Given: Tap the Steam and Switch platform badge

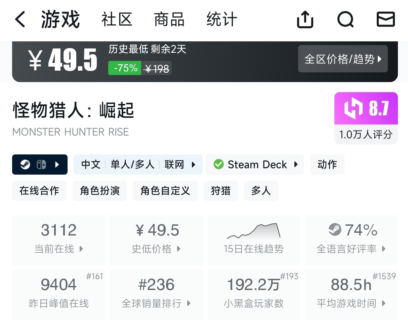Looking at the screenshot, I should (x=40, y=165).
